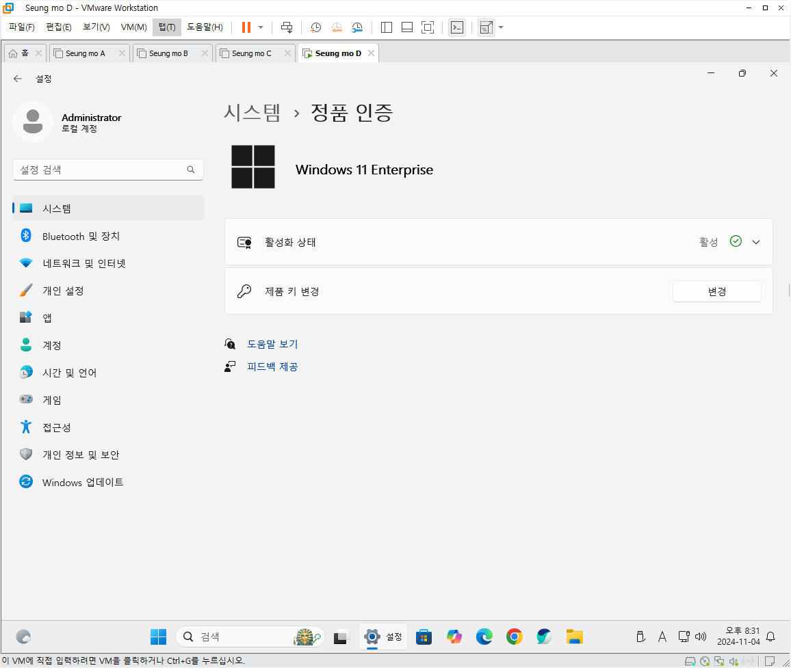
Task: Click the 설정 app on the taskbar
Action: click(383, 637)
